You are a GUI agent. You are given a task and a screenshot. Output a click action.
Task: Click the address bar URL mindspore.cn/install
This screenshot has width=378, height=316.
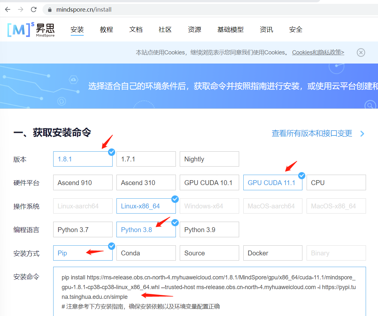coord(84,10)
